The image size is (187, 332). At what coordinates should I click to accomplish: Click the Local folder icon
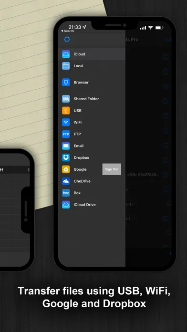click(x=66, y=66)
